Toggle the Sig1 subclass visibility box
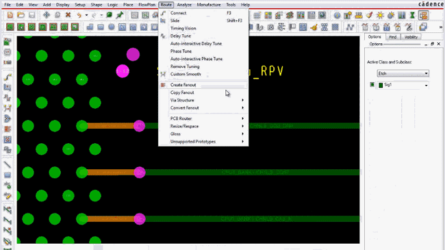This screenshot has height=250, width=445. [x=372, y=85]
